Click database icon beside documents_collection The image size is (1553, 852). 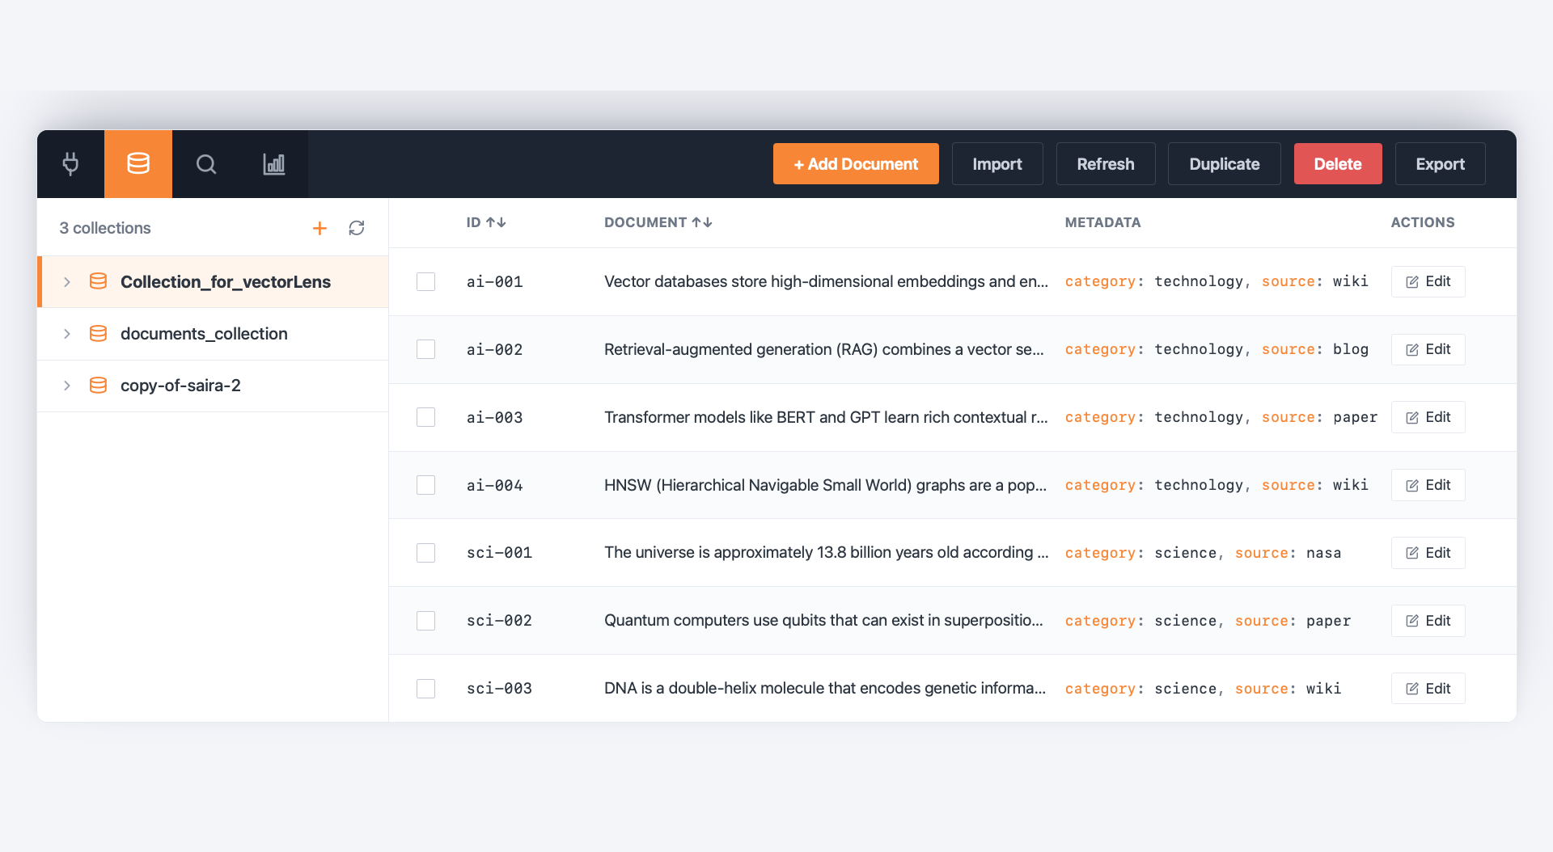click(98, 334)
